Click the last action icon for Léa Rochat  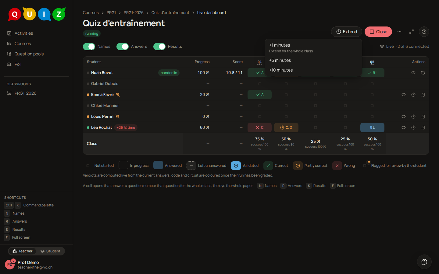[423, 128]
